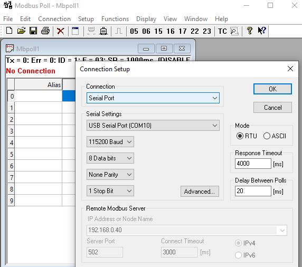Image resolution: width=302 pixels, height=267 pixels.
Task: Open the File menu
Action: point(8,19)
